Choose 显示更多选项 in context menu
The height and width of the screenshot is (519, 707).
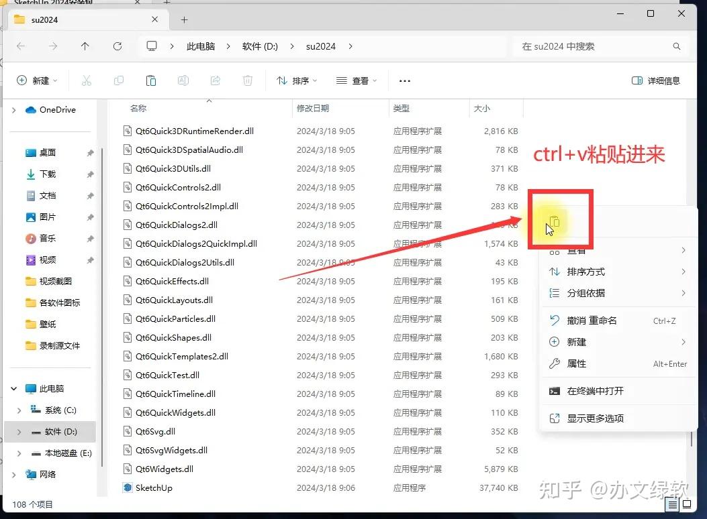coord(618,418)
